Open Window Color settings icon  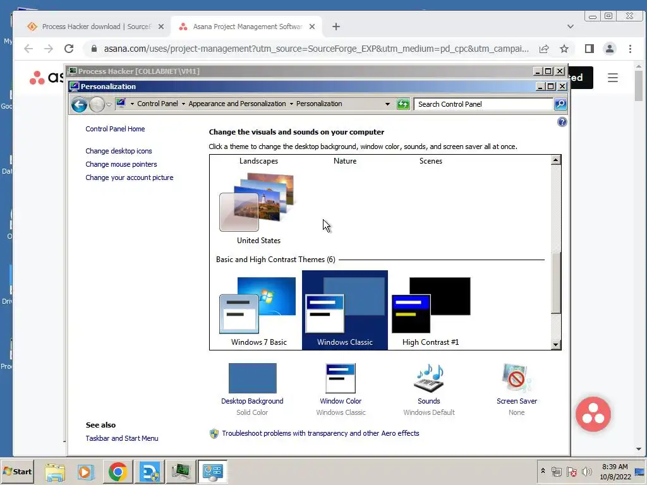(x=341, y=378)
